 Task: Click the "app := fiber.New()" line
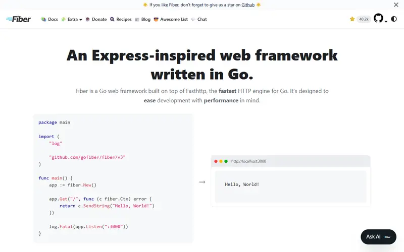(73, 185)
